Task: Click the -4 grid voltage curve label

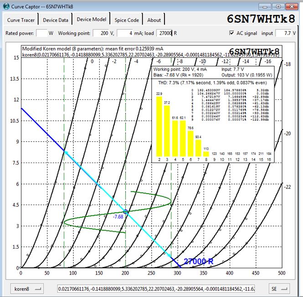Action: (136, 61)
